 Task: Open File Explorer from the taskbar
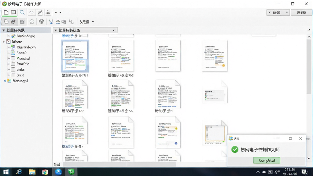coord(32,172)
